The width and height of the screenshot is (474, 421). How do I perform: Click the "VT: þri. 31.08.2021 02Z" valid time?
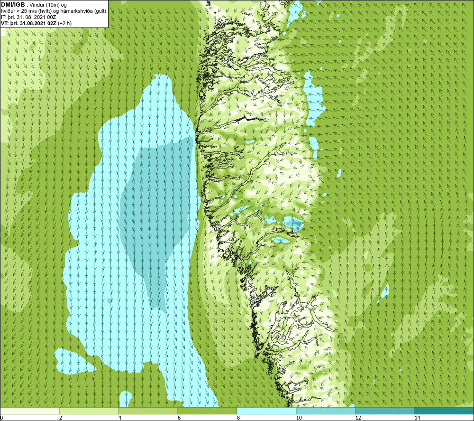pyautogui.click(x=28, y=23)
